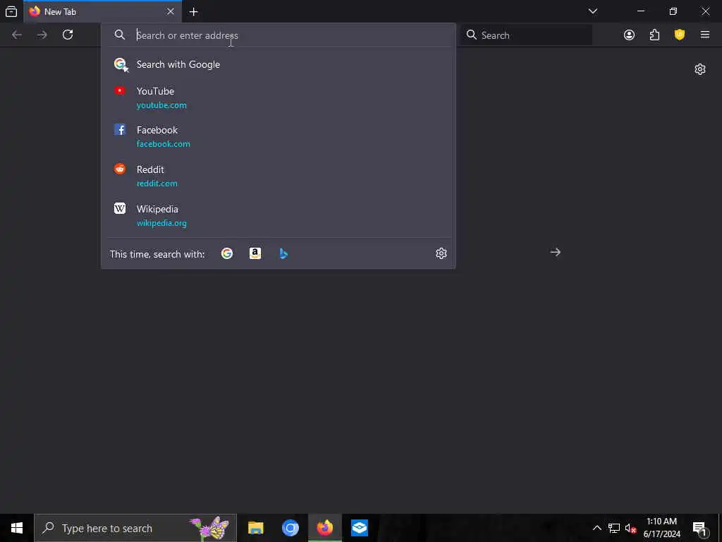The image size is (722, 542).
Task: Focus the Search or enter address field
Action: pos(278,35)
